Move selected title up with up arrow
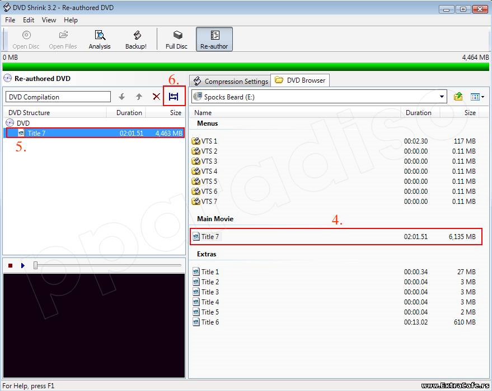This screenshot has height=391, width=492. click(139, 97)
